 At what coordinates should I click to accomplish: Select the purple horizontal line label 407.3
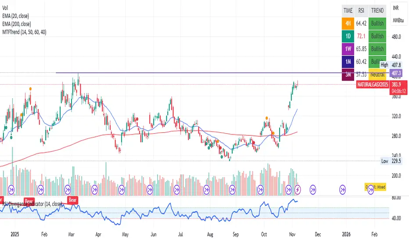point(396,73)
